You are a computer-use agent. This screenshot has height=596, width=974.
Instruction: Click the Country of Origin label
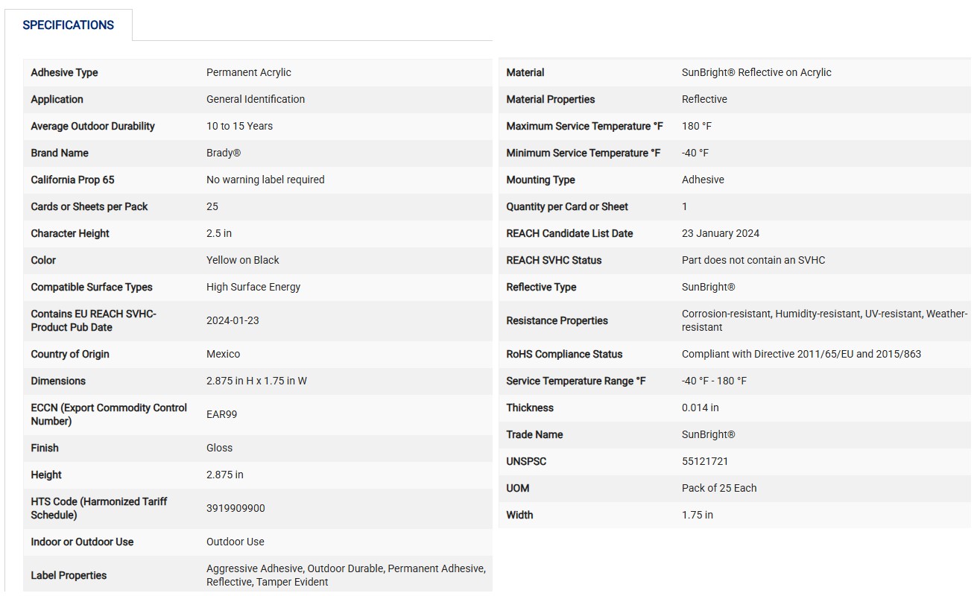point(70,354)
